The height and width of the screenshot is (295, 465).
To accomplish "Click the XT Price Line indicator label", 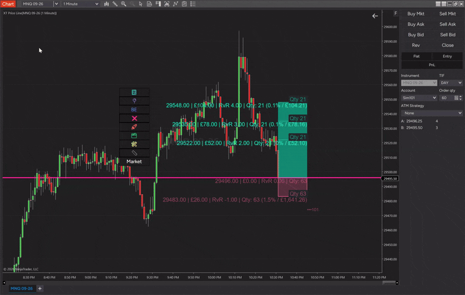I will pyautogui.click(x=30, y=13).
